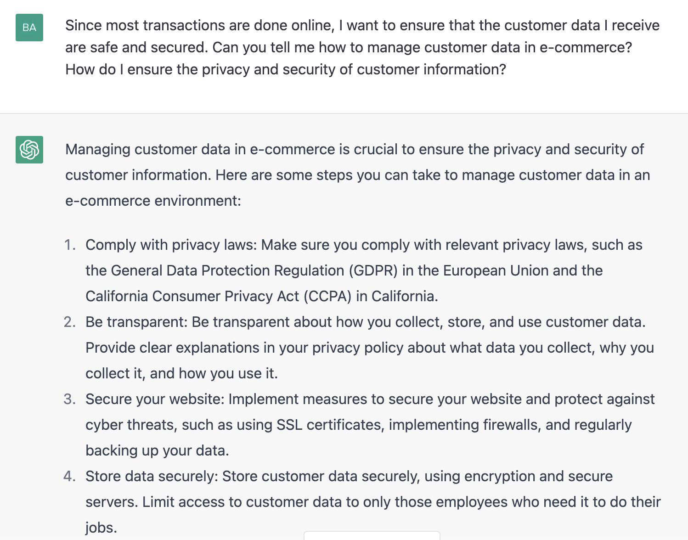This screenshot has height=540, width=688.
Task: Click the list number 1 marker
Action: click(x=70, y=245)
